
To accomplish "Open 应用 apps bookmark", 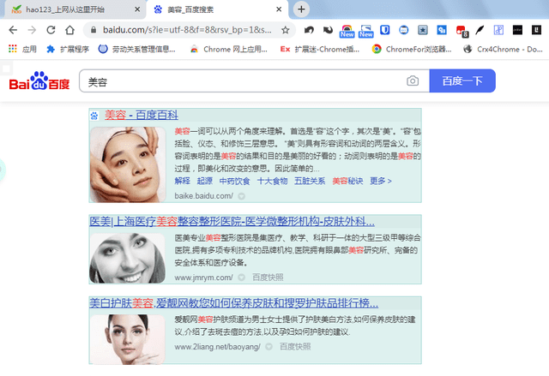I will 23,50.
